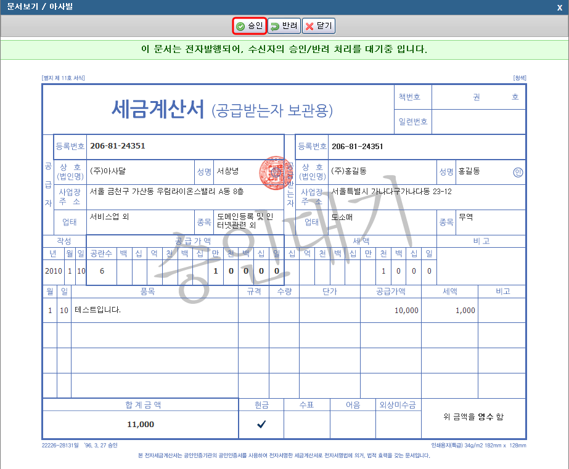Close the window with the top-right X
569x469 pixels.
pyautogui.click(x=559, y=6)
